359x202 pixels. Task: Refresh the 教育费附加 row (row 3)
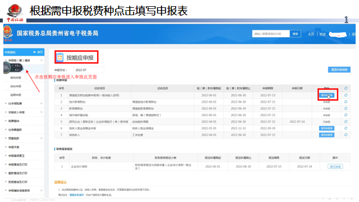346,108
